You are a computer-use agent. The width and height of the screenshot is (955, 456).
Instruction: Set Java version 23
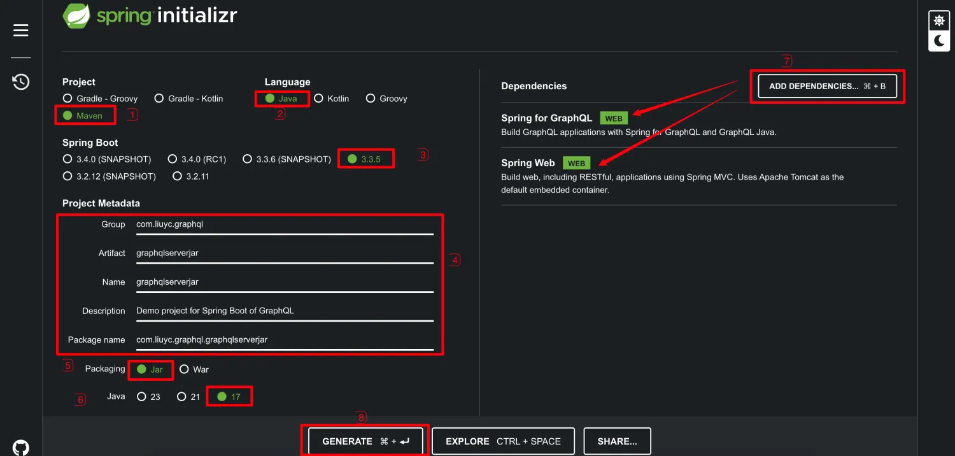148,397
